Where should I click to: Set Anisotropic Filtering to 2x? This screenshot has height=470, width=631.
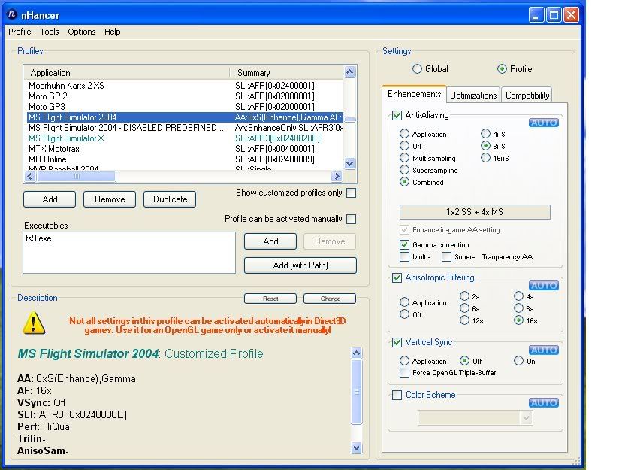pyautogui.click(x=464, y=296)
